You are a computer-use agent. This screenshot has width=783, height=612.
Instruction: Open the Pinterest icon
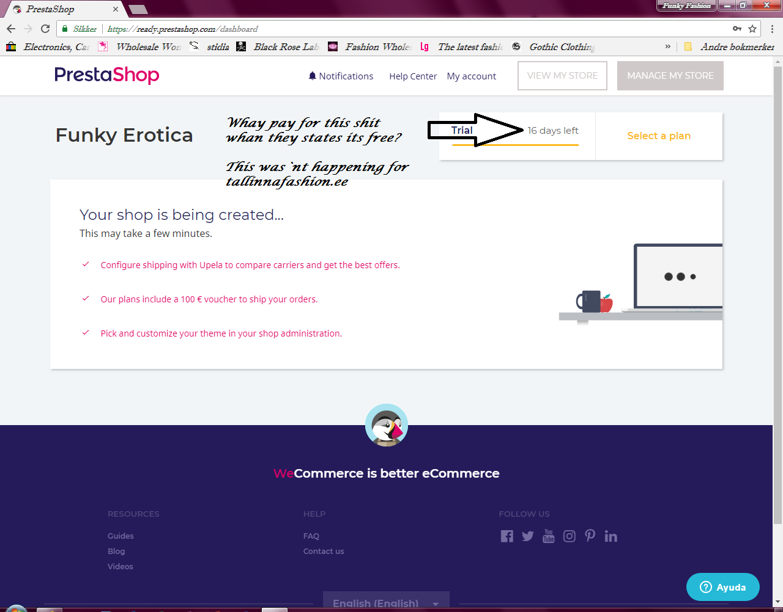point(590,536)
